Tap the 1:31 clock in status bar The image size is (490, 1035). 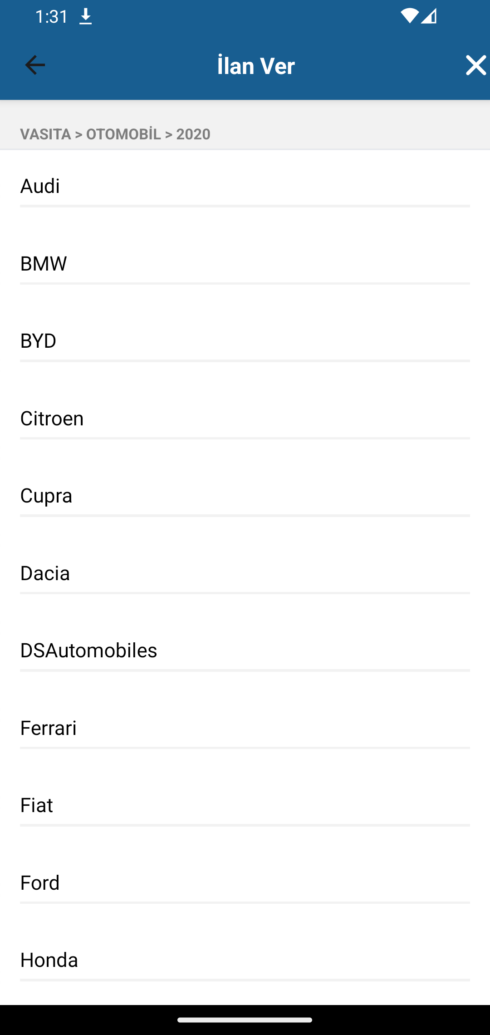pos(51,17)
